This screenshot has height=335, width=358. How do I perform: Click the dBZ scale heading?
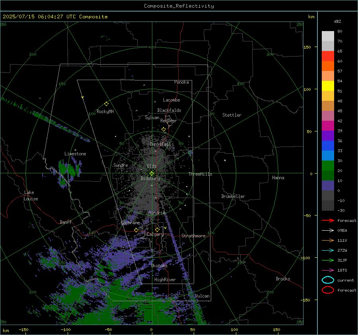click(x=337, y=21)
